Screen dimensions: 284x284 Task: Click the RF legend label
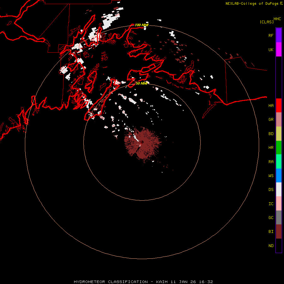pos(271,35)
